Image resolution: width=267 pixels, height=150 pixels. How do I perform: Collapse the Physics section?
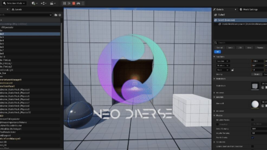tap(214, 115)
